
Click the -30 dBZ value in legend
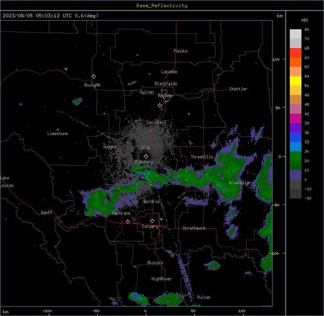pyautogui.click(x=308, y=199)
